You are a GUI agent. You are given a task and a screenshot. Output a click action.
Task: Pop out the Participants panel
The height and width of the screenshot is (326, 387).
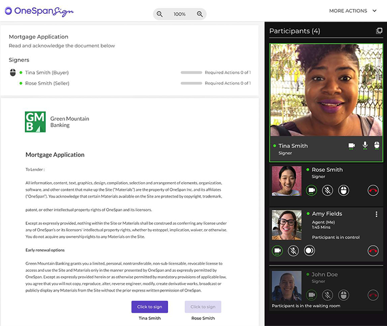(379, 31)
